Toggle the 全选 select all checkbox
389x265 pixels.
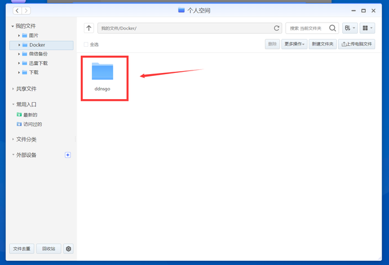[86, 44]
